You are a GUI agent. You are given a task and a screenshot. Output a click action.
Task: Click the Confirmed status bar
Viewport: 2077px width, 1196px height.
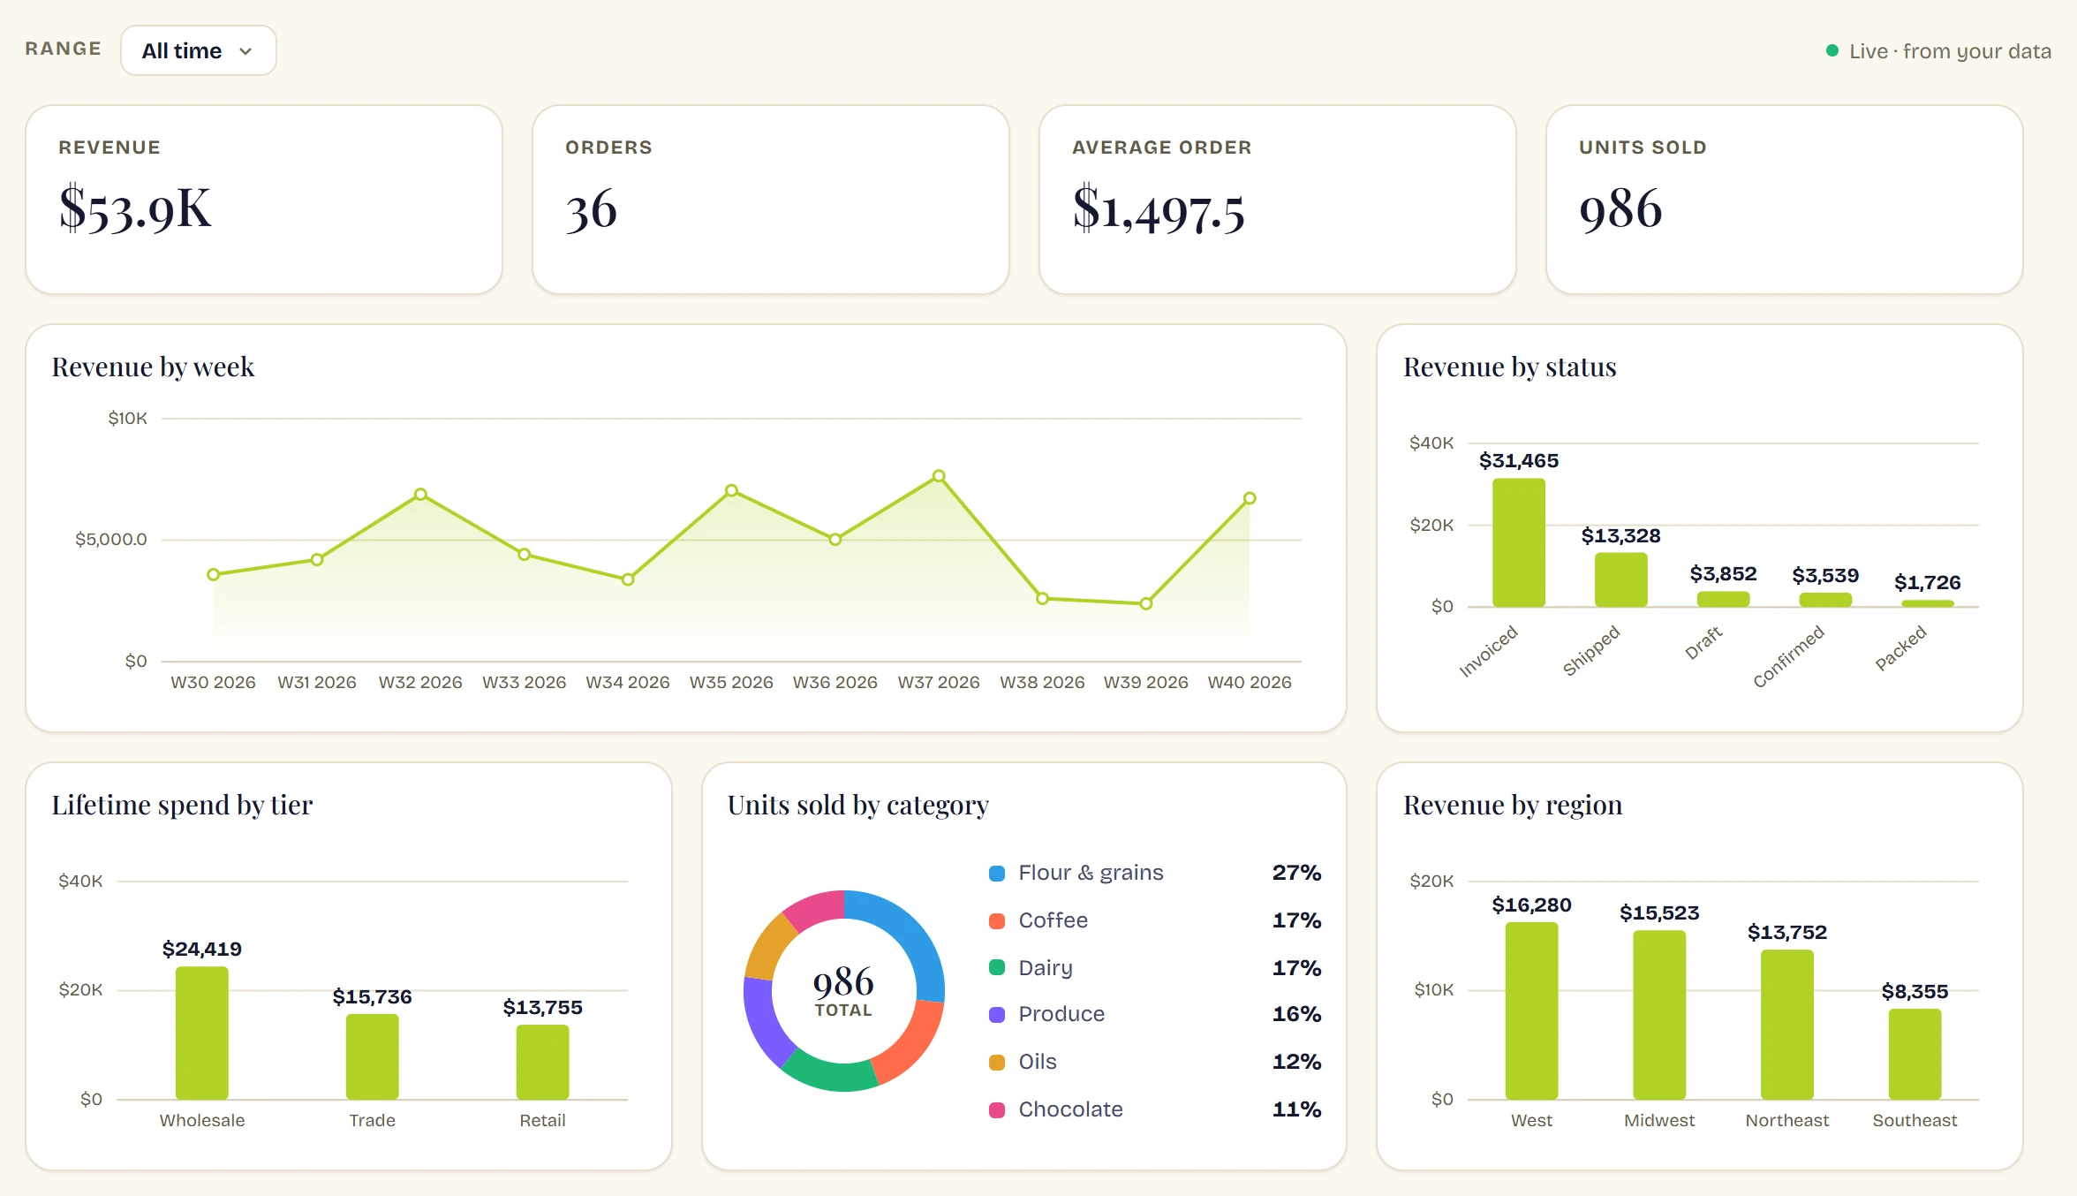(x=1825, y=600)
